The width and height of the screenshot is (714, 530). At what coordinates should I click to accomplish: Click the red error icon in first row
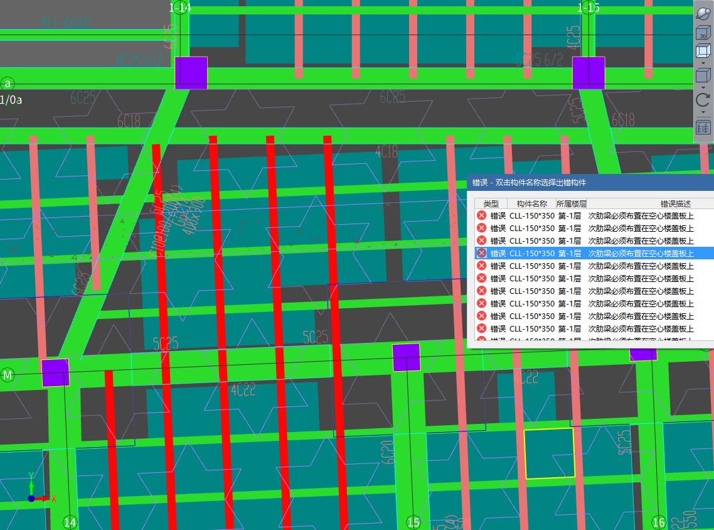tap(481, 215)
